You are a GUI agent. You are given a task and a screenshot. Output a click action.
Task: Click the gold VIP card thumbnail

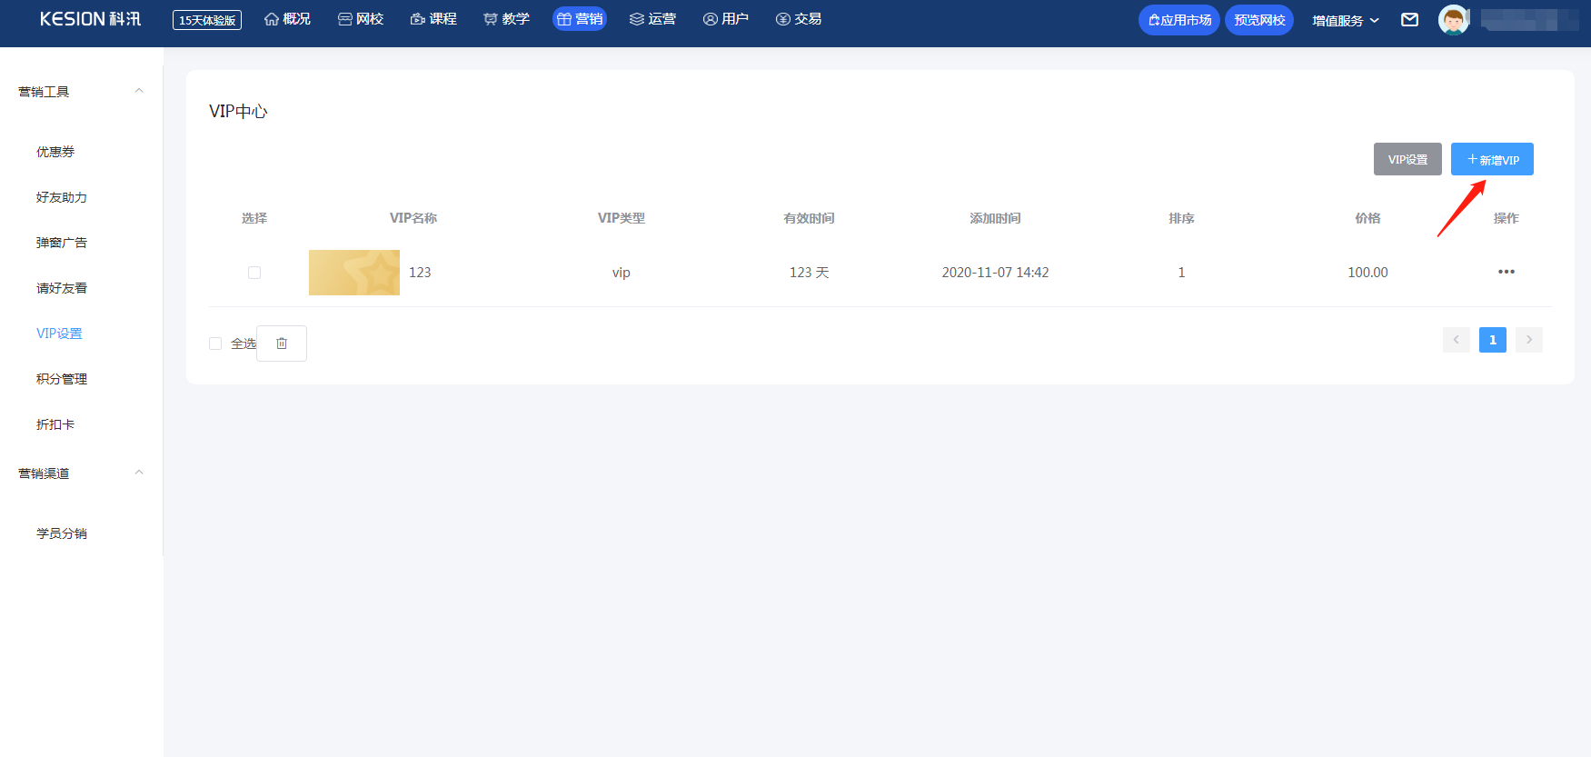(x=354, y=273)
